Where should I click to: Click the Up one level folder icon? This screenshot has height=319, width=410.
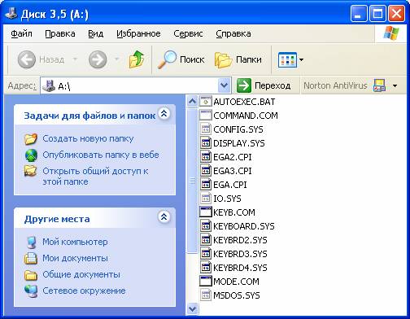coord(137,59)
